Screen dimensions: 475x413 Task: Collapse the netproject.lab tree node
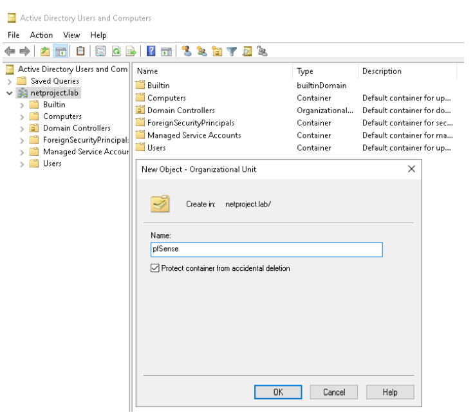point(8,93)
